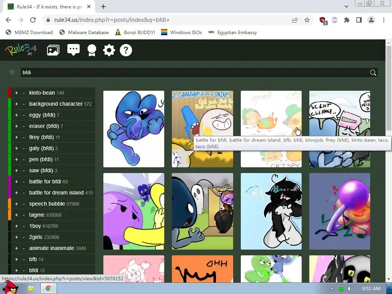View site information via the lock icon
The image size is (392, 294).
(x=48, y=20)
